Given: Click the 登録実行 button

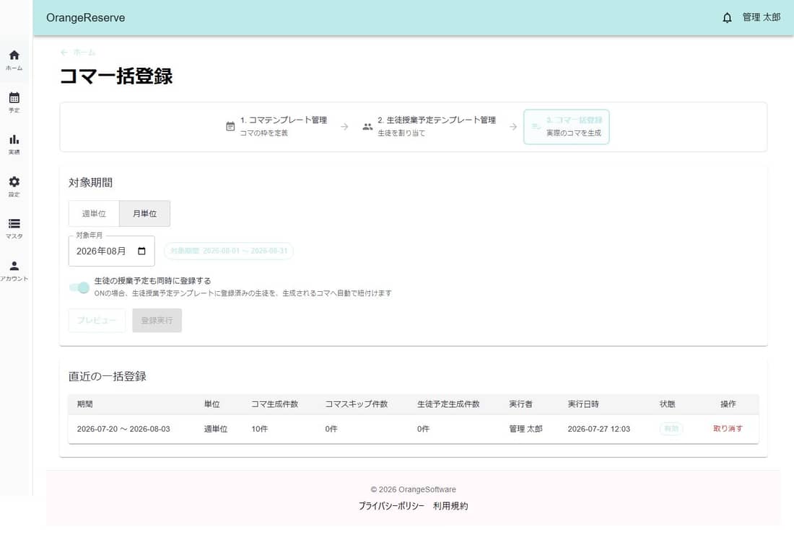Looking at the screenshot, I should tap(157, 320).
